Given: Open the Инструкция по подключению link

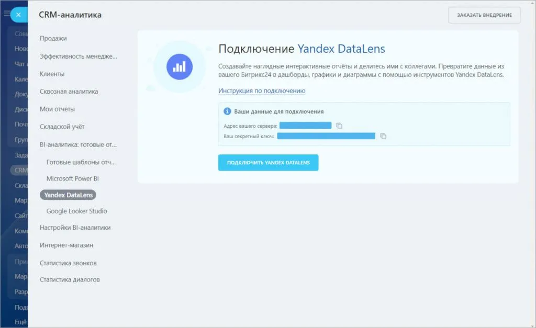Looking at the screenshot, I should pos(262,91).
